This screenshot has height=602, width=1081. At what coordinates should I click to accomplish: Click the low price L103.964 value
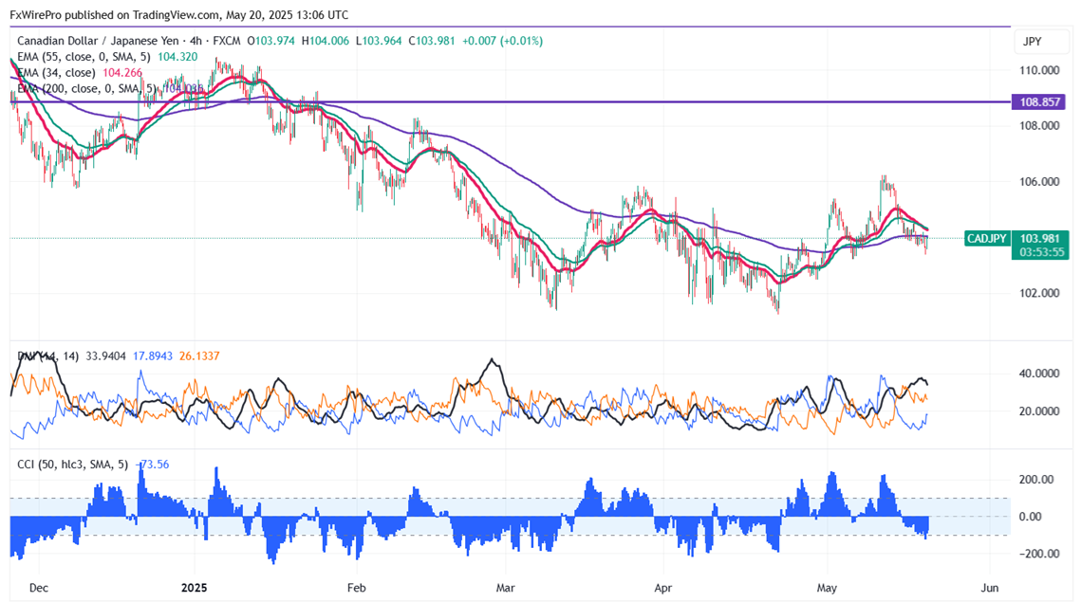(379, 41)
